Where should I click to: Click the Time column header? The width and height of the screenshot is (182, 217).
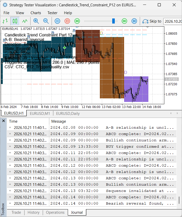pyautogui.click(x=28, y=121)
